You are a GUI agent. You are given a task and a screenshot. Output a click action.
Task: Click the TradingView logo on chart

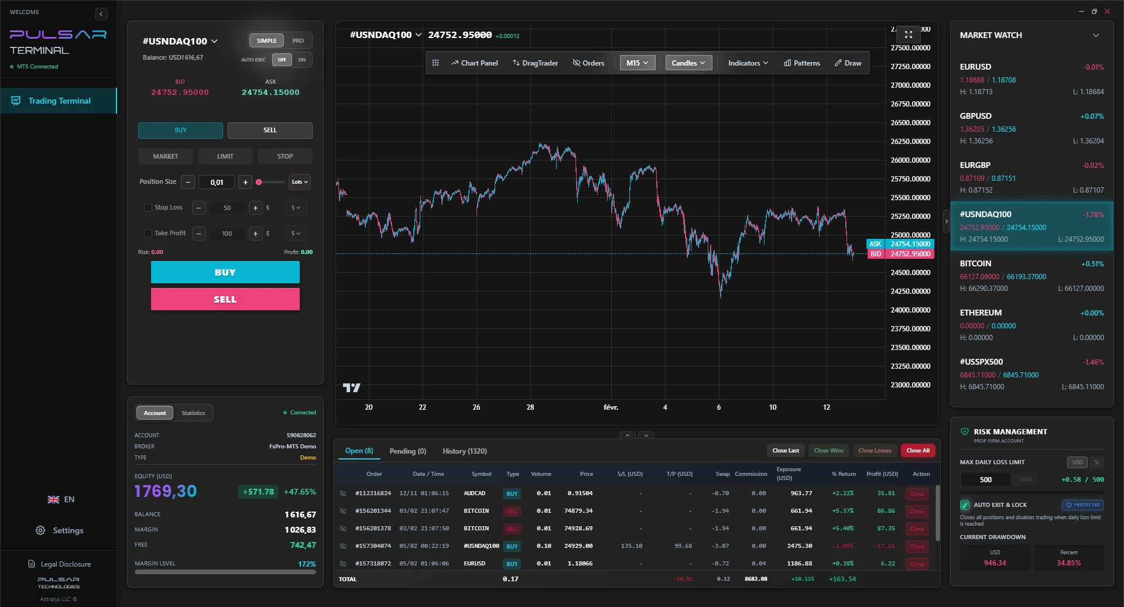[351, 387]
